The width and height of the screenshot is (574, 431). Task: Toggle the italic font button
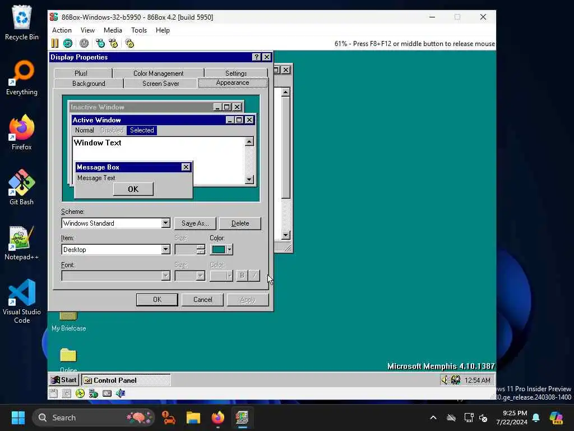254,276
